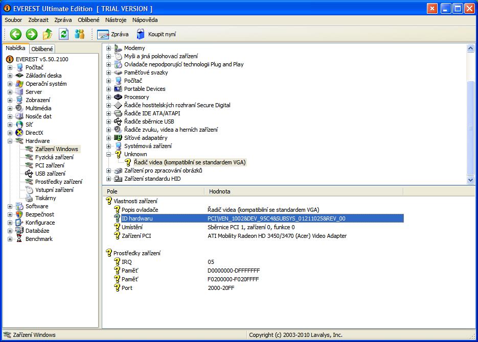This screenshot has height=342, width=478.
Task: Click the Zpráva toolbar button
Action: click(113, 34)
